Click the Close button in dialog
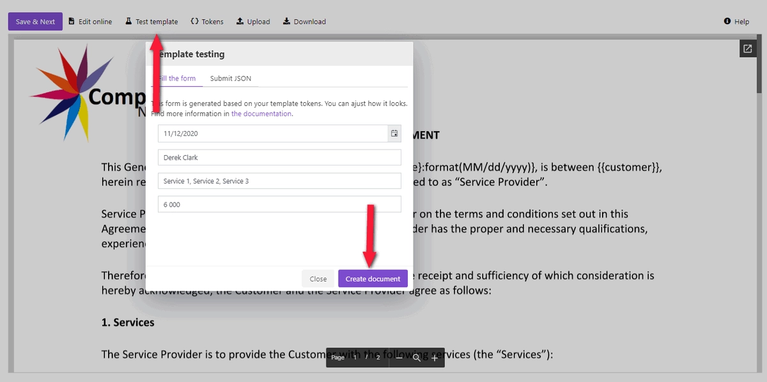This screenshot has height=382, width=767. point(318,279)
